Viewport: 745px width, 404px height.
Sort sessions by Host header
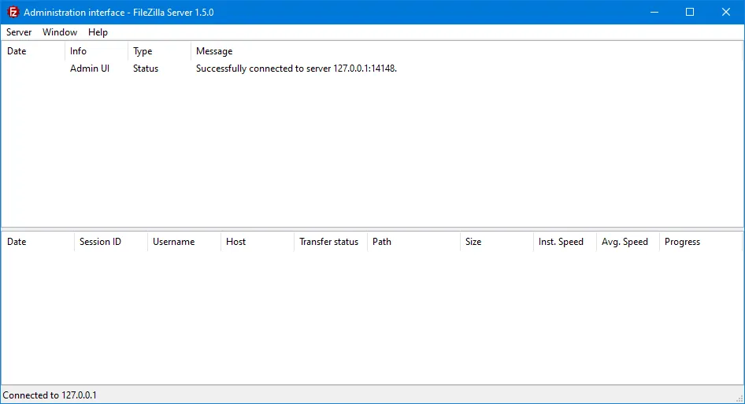(x=258, y=242)
